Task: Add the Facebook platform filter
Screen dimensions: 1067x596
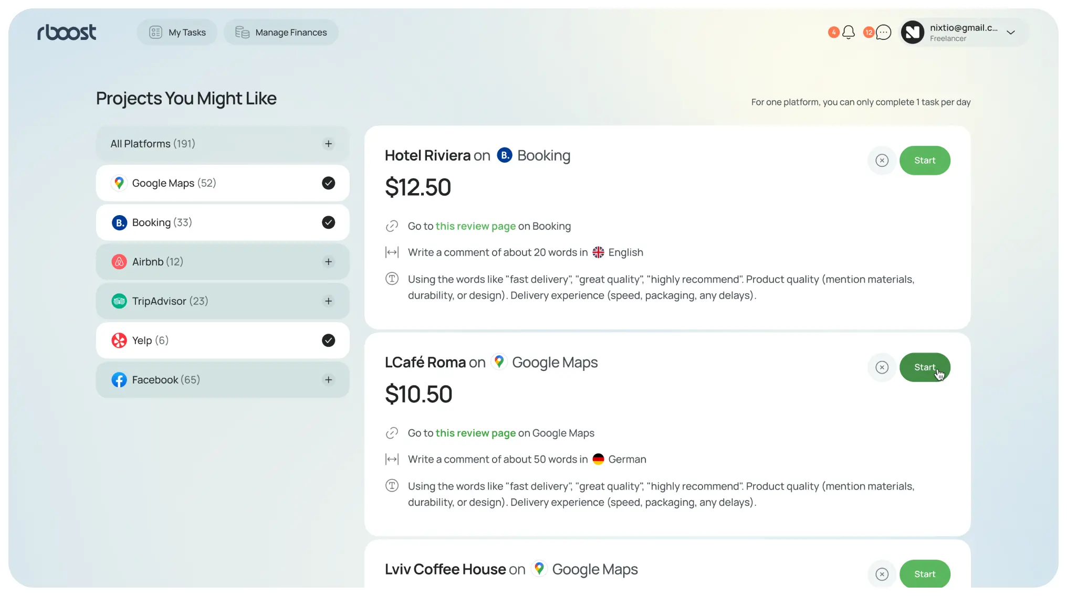Action: pos(328,380)
